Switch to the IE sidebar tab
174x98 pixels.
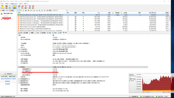pyautogui.click(x=7, y=11)
